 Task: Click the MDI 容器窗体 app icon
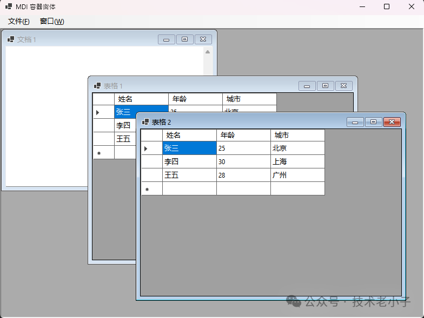[9, 7]
